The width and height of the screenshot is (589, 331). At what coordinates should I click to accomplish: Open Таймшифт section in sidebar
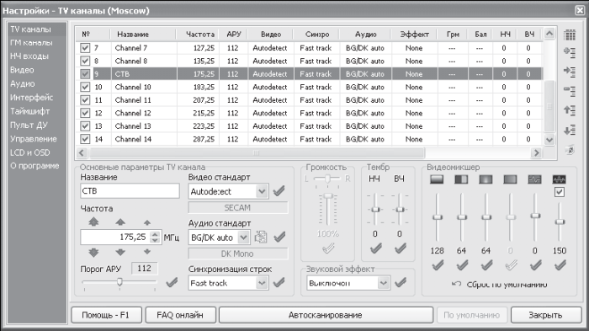[30, 111]
